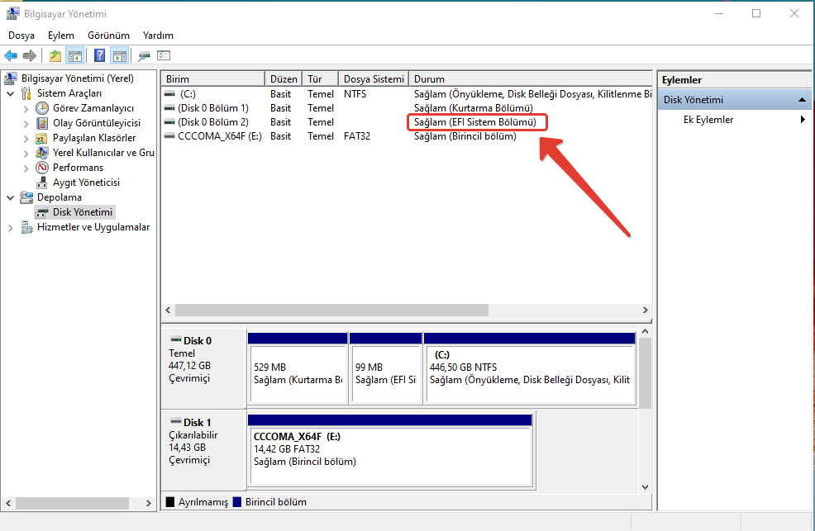Viewport: 815px width, 531px height.
Task: Click the disk Refresh/Rescan toolbar icon
Action: (144, 56)
